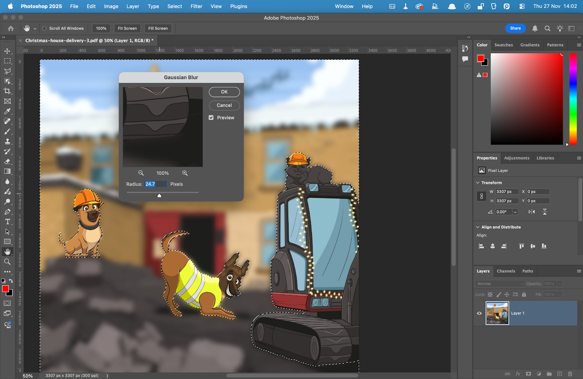This screenshot has width=583, height=379.
Task: Open the rotation angle dropdown
Action: click(515, 211)
